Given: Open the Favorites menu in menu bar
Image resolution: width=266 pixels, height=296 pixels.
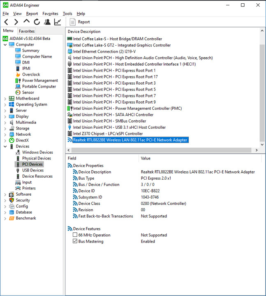Looking at the screenshot, I should 50,14.
